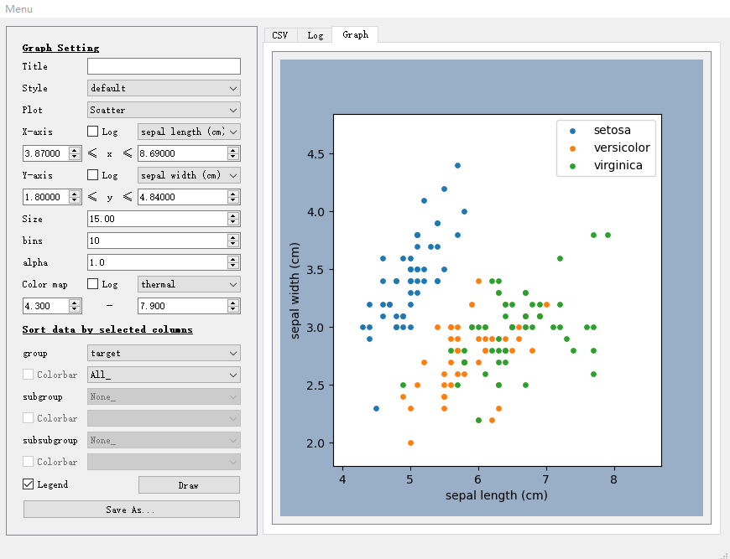730x559 pixels.
Task: Click the disabled subgroup dropdown showing None_
Action: 164,396
